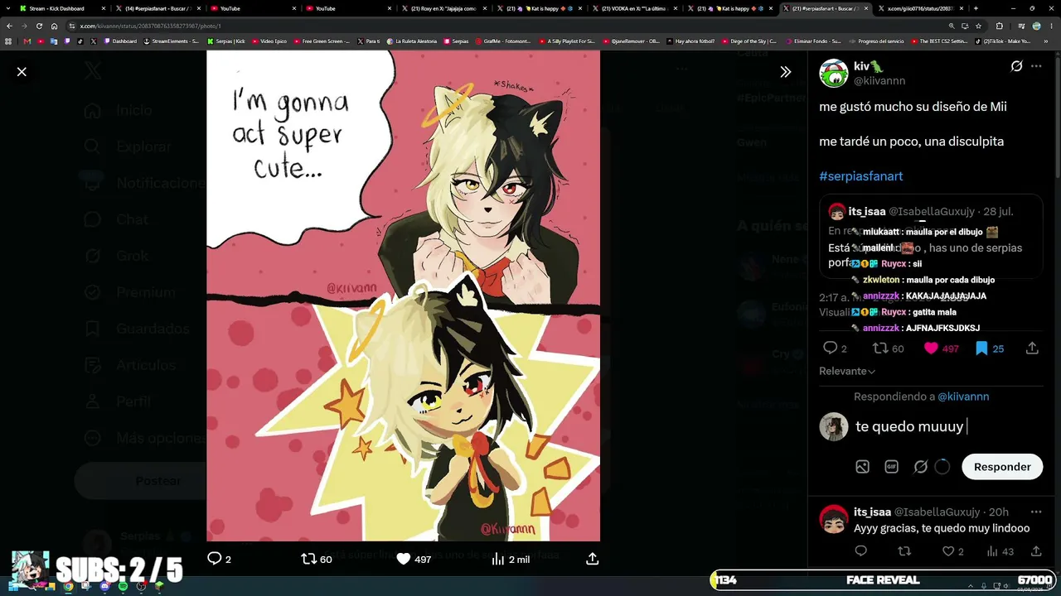The height and width of the screenshot is (596, 1061).
Task: Open the Dashboard bookmark
Action: [120, 41]
